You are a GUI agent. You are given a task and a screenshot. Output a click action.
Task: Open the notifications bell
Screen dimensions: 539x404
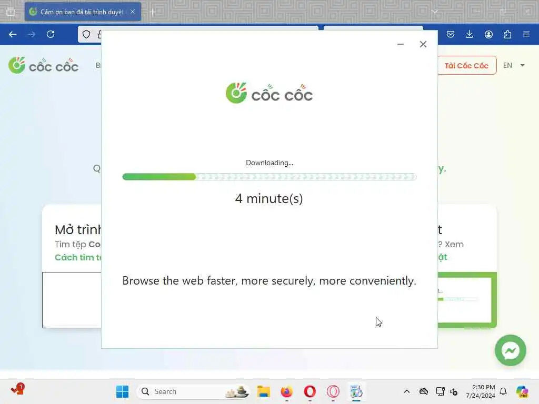[503, 391]
